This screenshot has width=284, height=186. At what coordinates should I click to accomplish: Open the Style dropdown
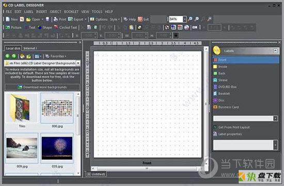click(115, 19)
